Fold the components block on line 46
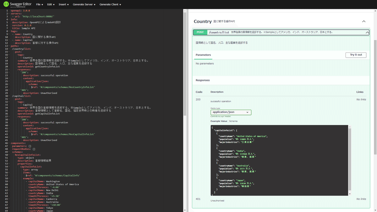This screenshot has width=377, height=212. click(9, 143)
